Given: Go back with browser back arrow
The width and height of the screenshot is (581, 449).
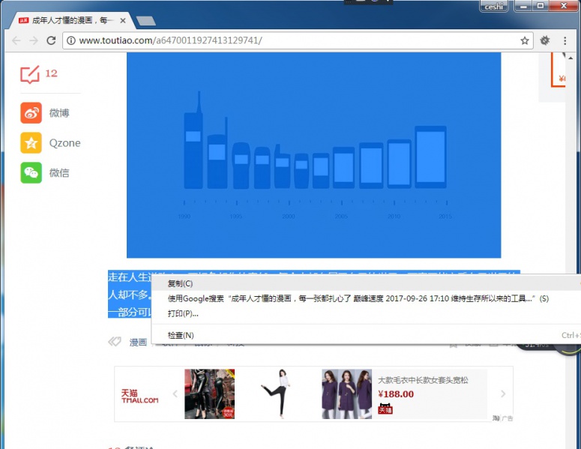Looking at the screenshot, I should click(x=16, y=40).
